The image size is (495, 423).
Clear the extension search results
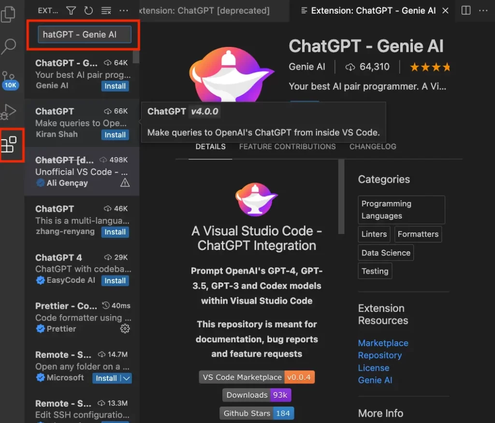106,10
